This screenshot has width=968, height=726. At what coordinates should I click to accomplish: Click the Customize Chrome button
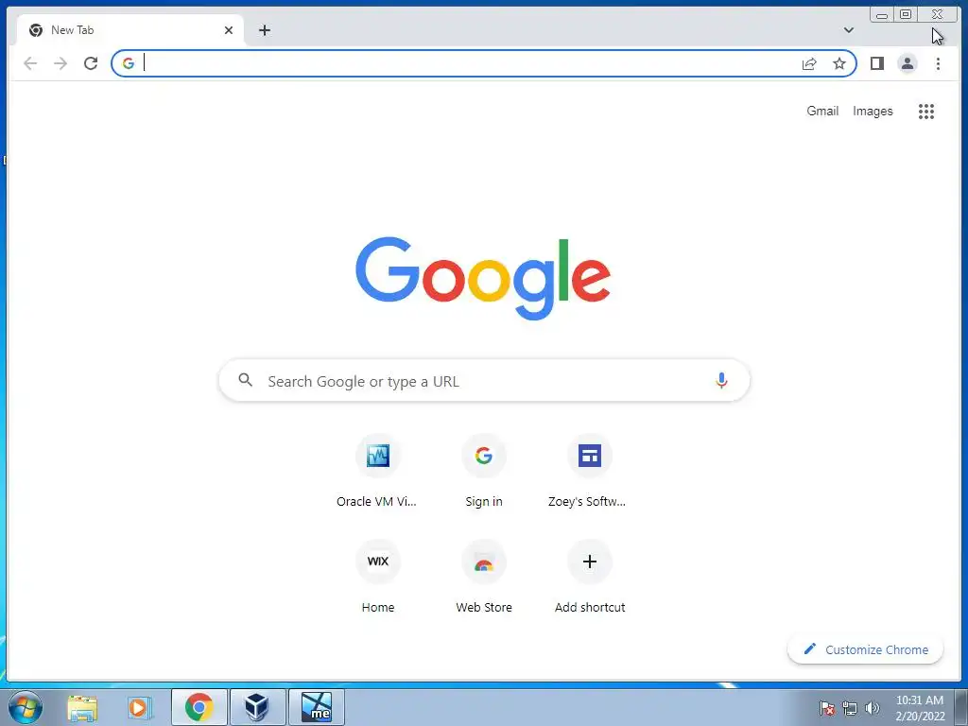click(865, 649)
